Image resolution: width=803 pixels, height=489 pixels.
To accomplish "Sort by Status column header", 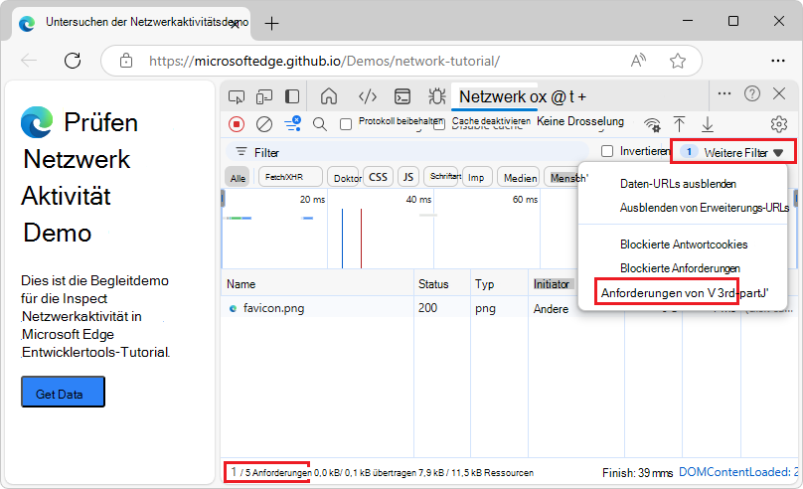I will tap(442, 283).
